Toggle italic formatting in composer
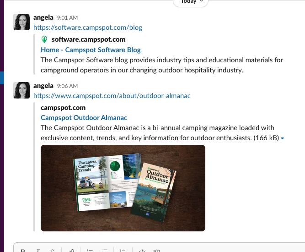This screenshot has width=305, height=252. point(38,251)
